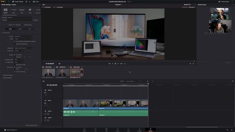
Task: Open the Deliver page
Action: tap(151, 129)
